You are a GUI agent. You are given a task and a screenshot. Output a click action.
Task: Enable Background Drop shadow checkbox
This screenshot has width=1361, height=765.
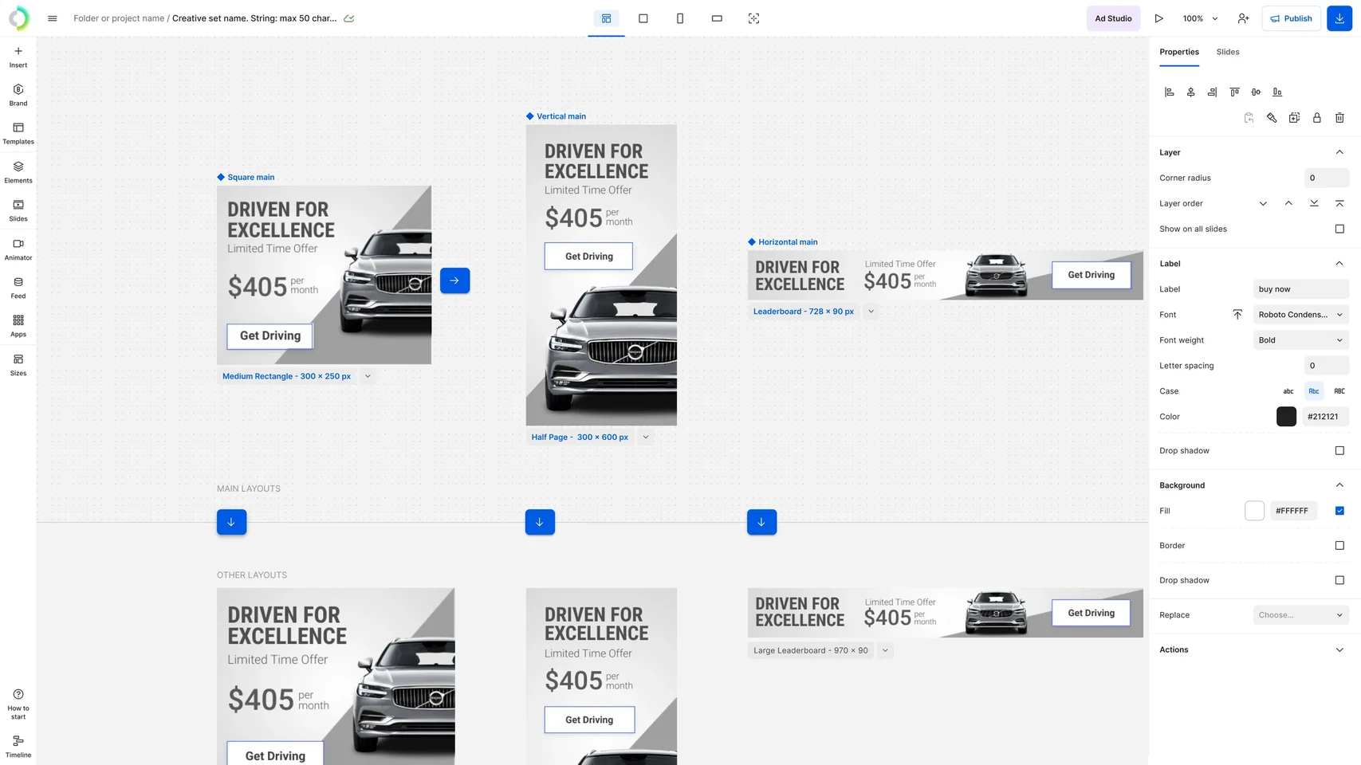pos(1339,580)
